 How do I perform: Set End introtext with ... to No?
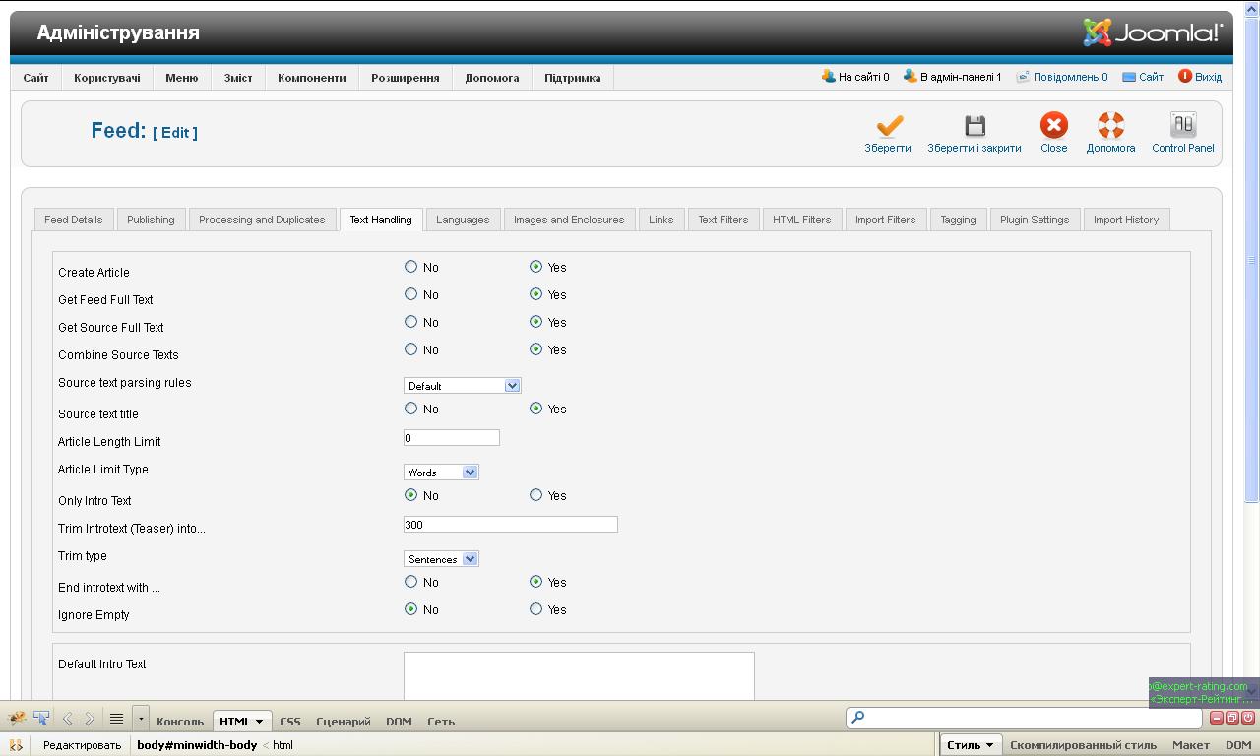[410, 581]
